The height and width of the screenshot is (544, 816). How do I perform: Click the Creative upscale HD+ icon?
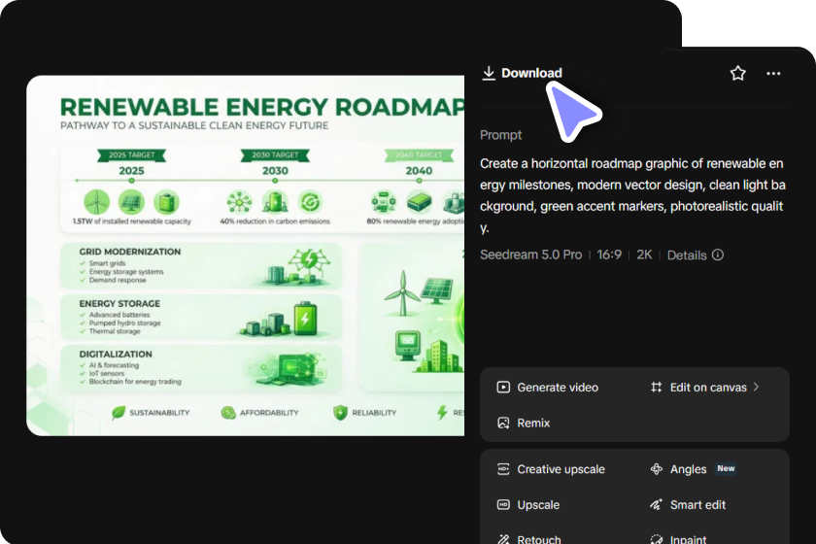[503, 468]
